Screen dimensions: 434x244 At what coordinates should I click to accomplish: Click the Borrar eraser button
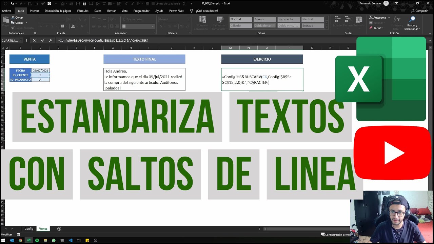pyautogui.click(x=375, y=28)
